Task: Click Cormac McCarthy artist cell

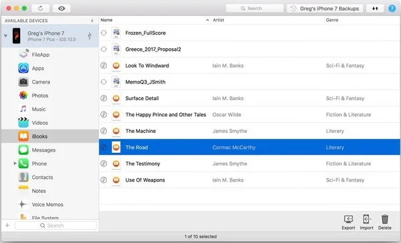Action: (x=234, y=148)
